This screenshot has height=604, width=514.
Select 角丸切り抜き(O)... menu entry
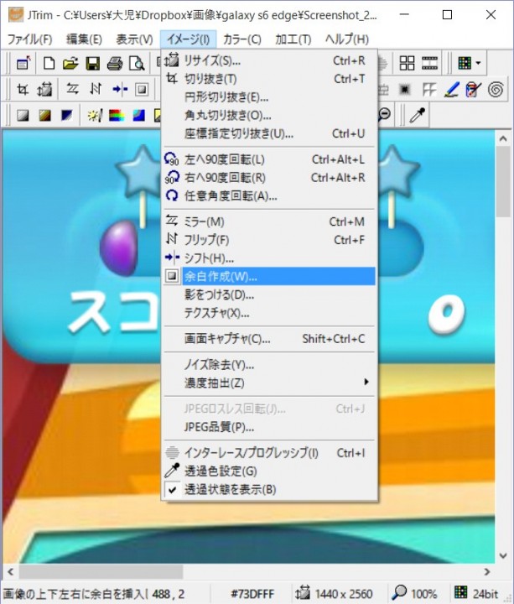tap(269, 115)
